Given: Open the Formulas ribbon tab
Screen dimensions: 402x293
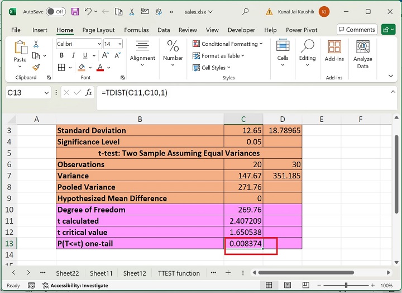Looking at the screenshot, I should (x=136, y=30).
